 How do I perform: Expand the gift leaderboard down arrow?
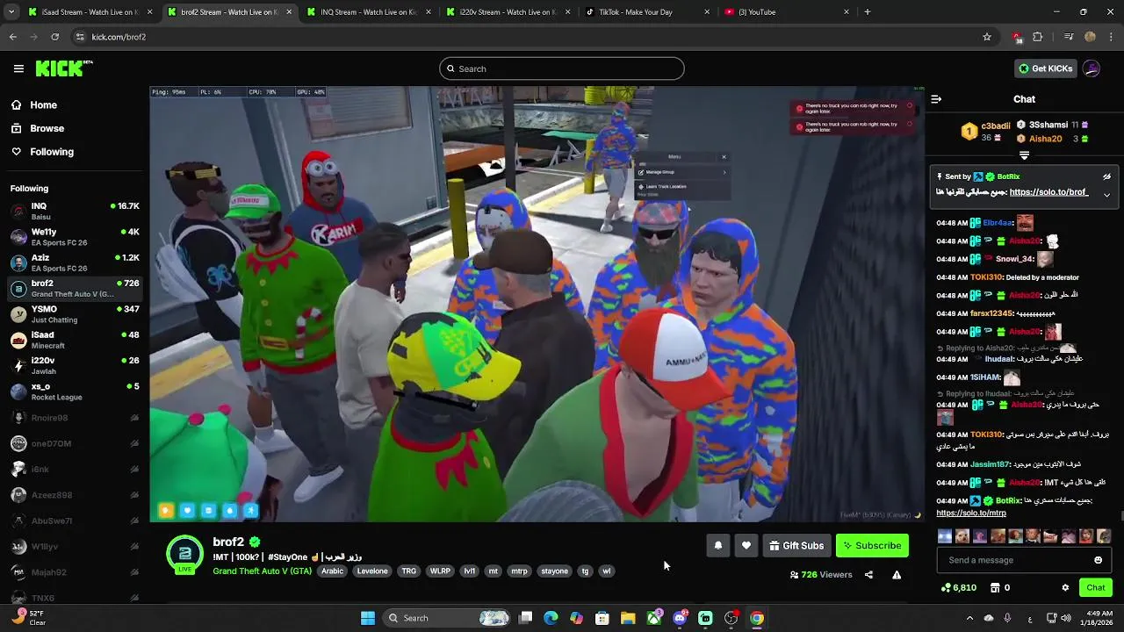tap(1024, 155)
